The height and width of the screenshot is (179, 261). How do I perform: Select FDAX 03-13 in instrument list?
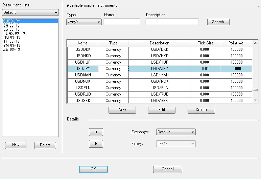[x=14, y=33]
